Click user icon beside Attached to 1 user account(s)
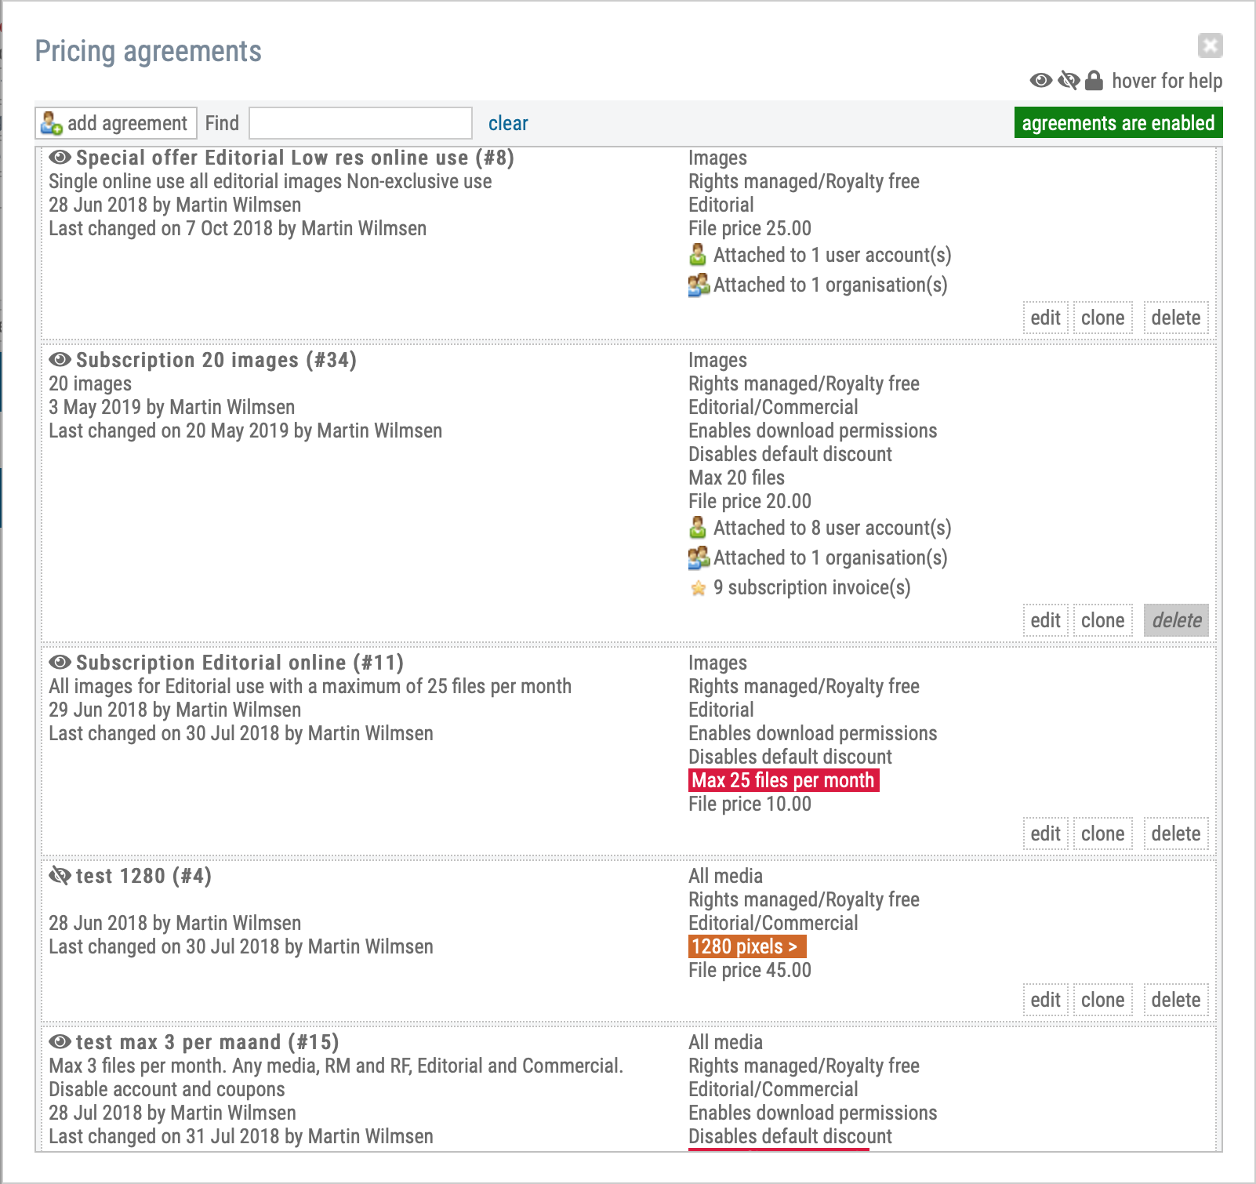Image resolution: width=1256 pixels, height=1184 pixels. pyautogui.click(x=698, y=255)
